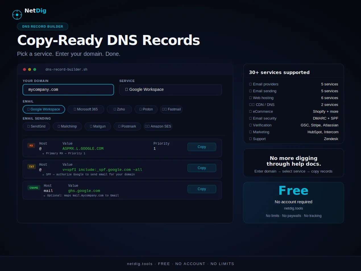361x271 pixels.
Task: Click the netdig.tools link in Free card
Action: (x=294, y=208)
